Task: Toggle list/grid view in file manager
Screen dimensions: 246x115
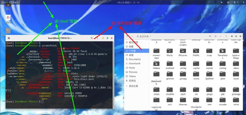Action: click(x=216, y=36)
